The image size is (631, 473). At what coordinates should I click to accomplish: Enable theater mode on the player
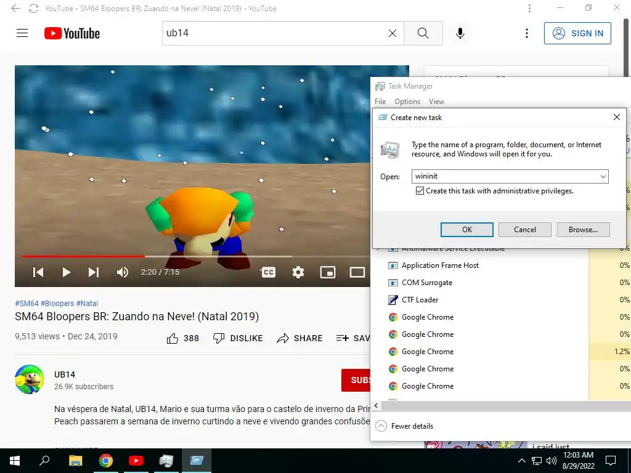pos(357,272)
